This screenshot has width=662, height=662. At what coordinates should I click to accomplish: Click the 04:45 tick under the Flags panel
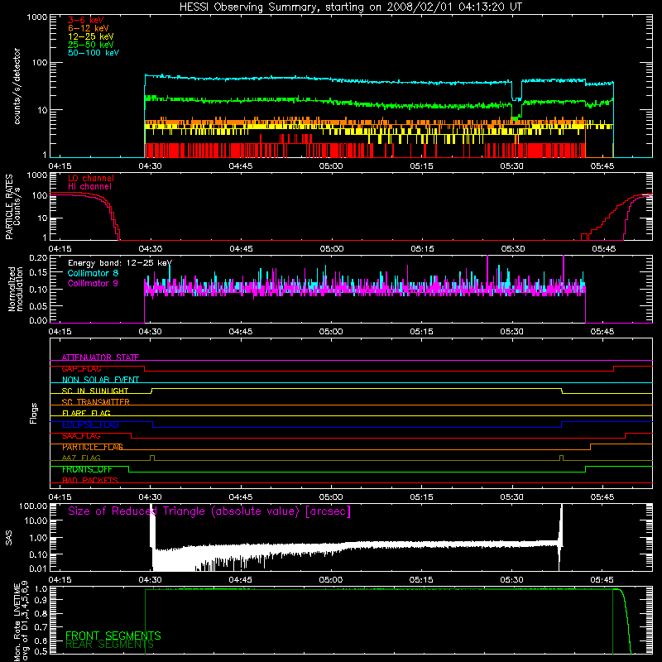click(240, 497)
